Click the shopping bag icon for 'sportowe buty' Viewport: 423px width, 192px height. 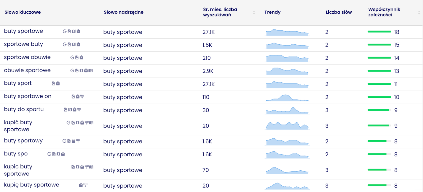(78, 44)
